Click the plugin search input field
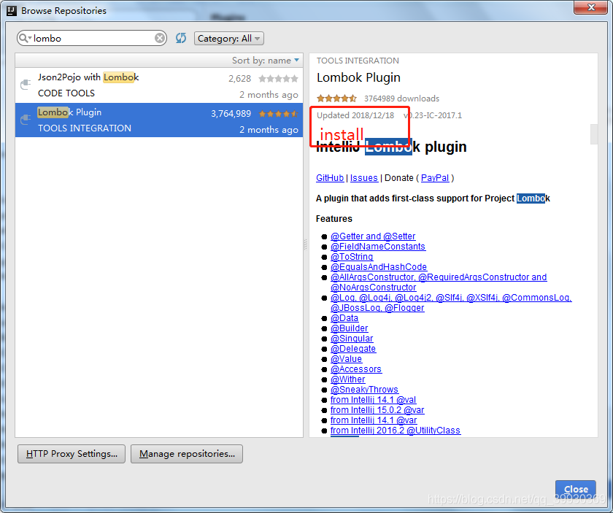613x513 pixels. (x=92, y=38)
